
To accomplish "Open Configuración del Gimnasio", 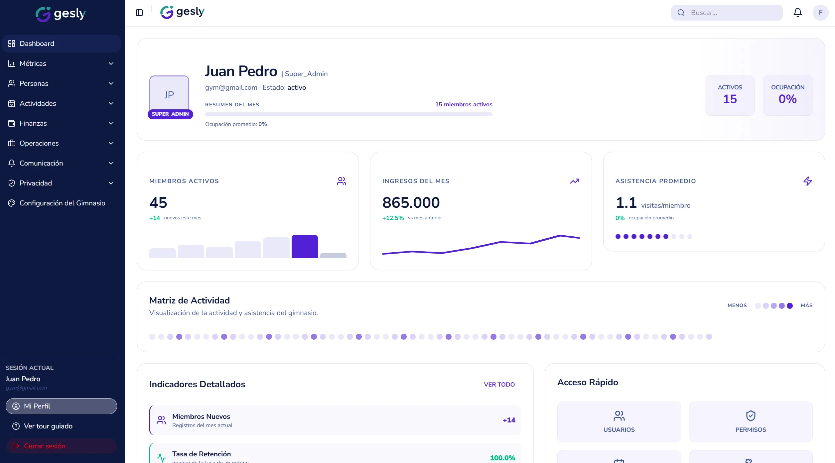I will click(61, 203).
